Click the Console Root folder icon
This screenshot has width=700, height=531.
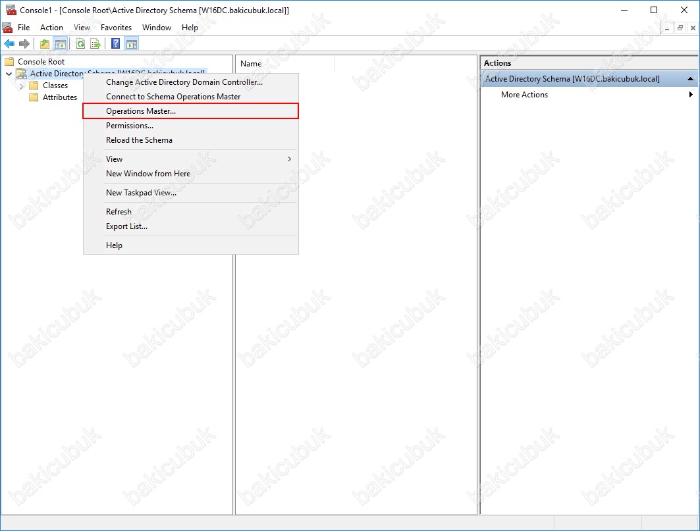[9, 62]
